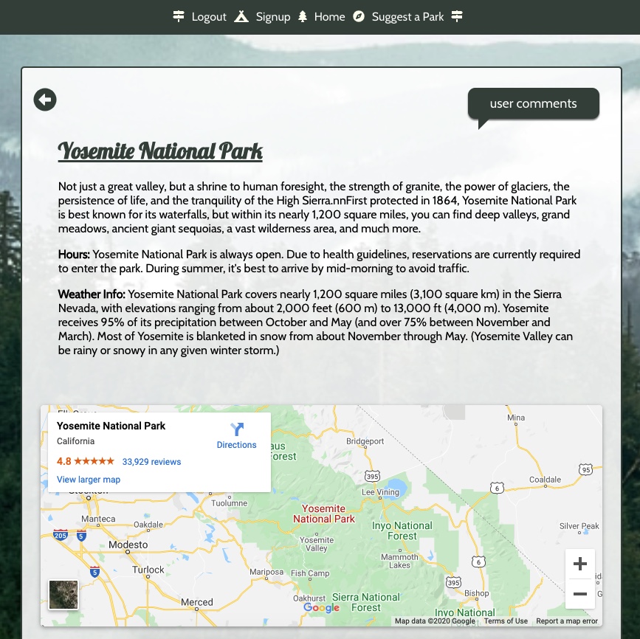Click the signpost icon beside Logout

point(179,16)
